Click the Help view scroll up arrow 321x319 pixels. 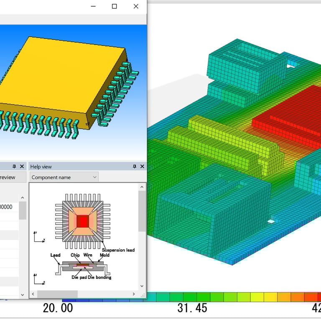tap(142, 187)
